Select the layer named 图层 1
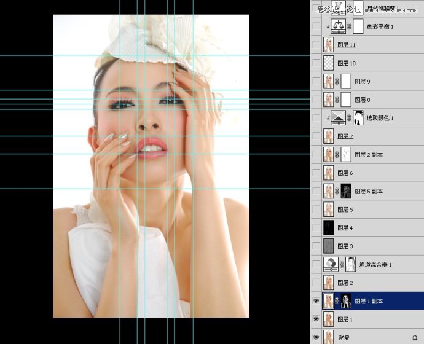The height and width of the screenshot is (344, 424). pos(345,319)
